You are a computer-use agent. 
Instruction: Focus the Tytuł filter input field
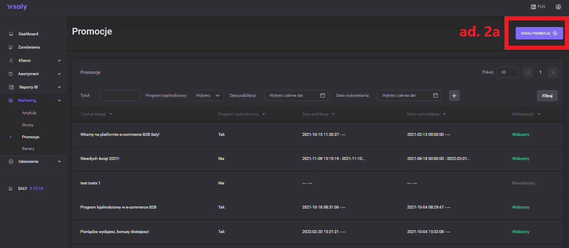pyautogui.click(x=120, y=96)
